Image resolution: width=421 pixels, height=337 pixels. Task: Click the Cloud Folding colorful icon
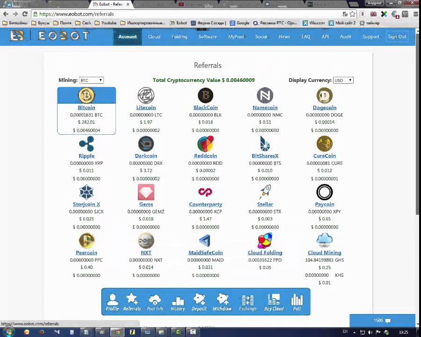265,241
